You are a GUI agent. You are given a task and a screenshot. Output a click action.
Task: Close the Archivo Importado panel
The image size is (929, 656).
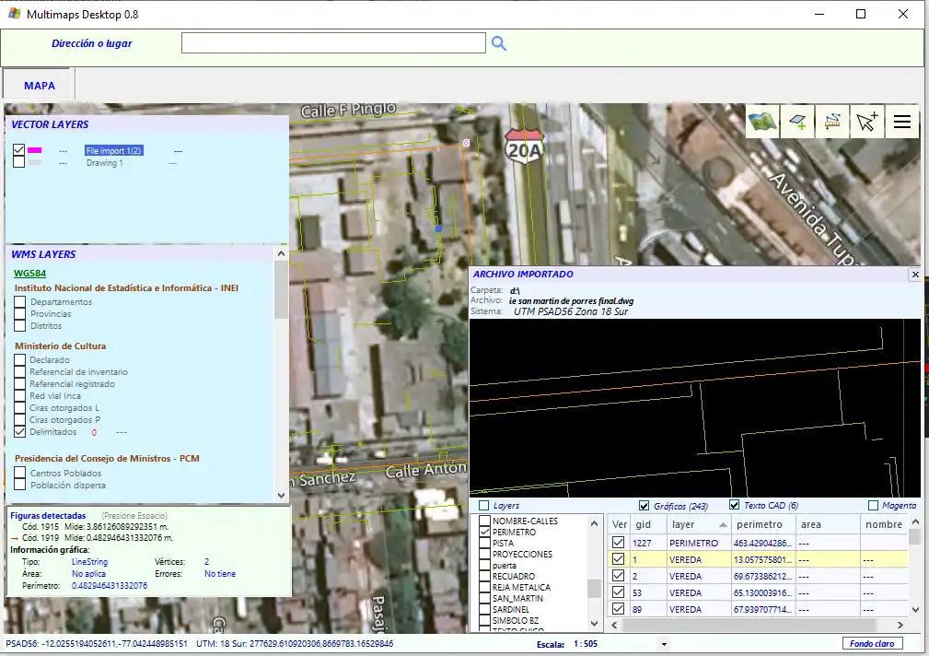tap(914, 275)
